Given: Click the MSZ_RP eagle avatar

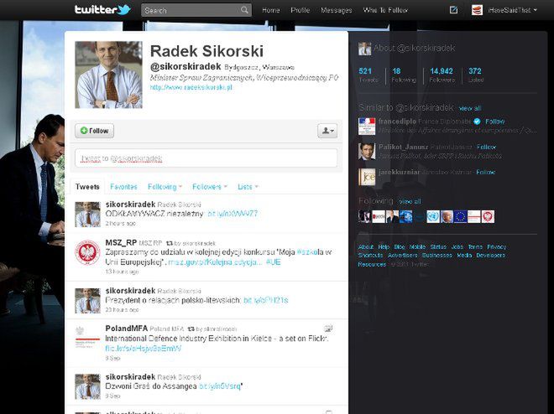Looking at the screenshot, I should pyautogui.click(x=87, y=252).
